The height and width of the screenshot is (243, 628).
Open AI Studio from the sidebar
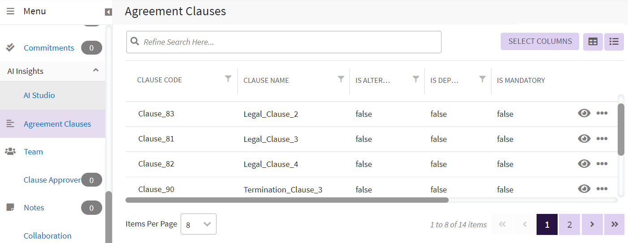[x=39, y=95]
